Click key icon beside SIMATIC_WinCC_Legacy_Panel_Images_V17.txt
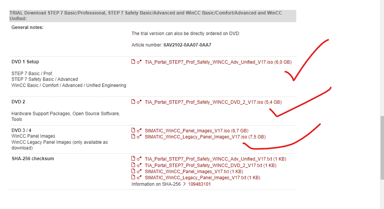Viewport: 384px width, 209px height. click(x=140, y=177)
